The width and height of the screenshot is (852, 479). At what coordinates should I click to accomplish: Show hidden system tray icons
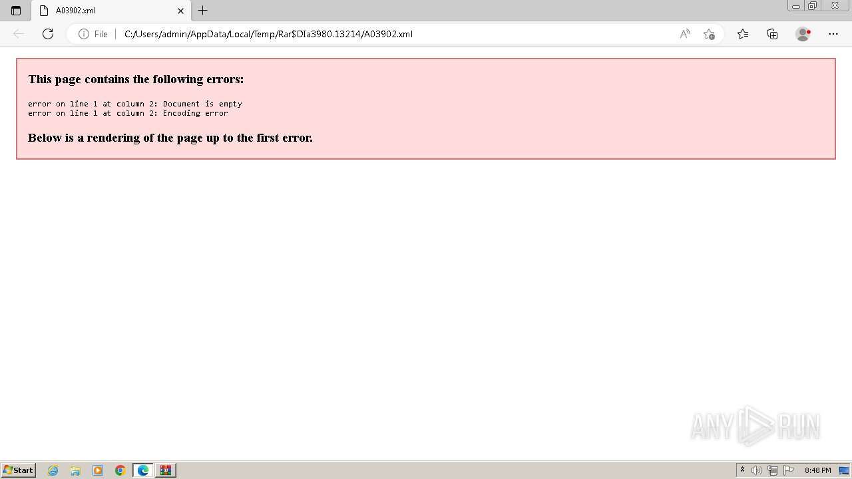[742, 470]
